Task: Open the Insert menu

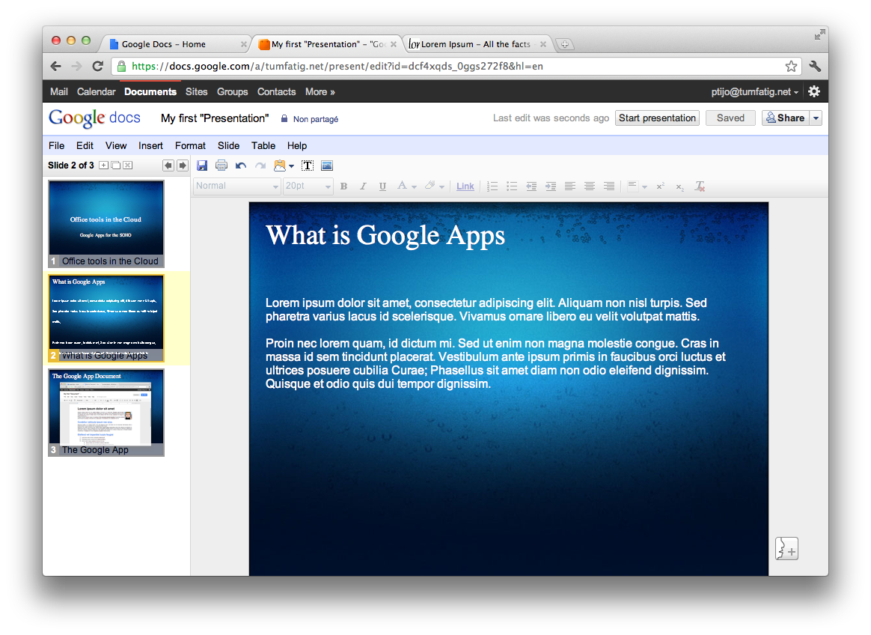Action: (x=150, y=146)
